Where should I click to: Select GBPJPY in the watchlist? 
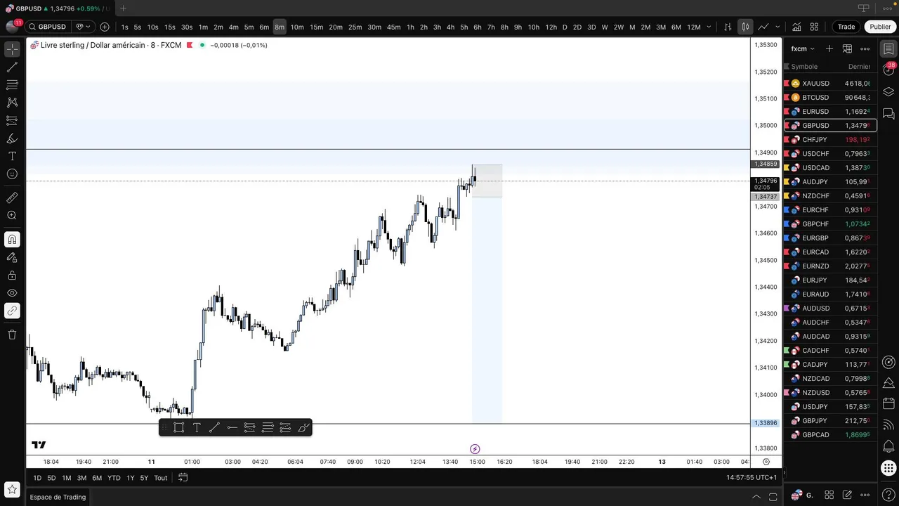[830, 420]
